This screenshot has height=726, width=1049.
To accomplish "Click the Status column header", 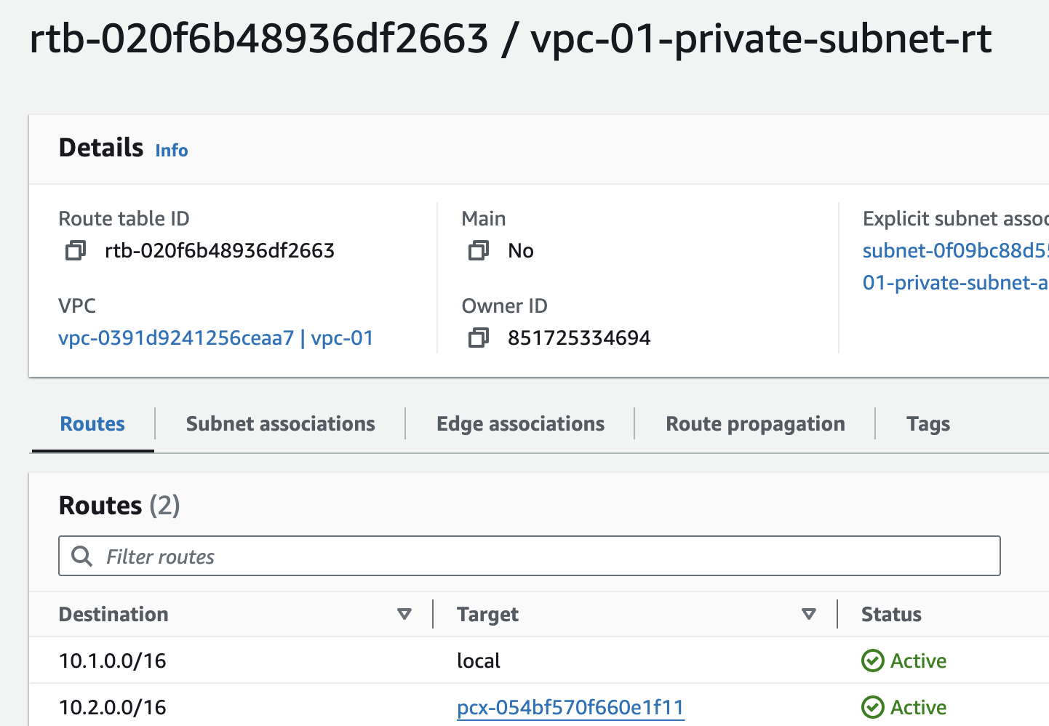I will [891, 615].
